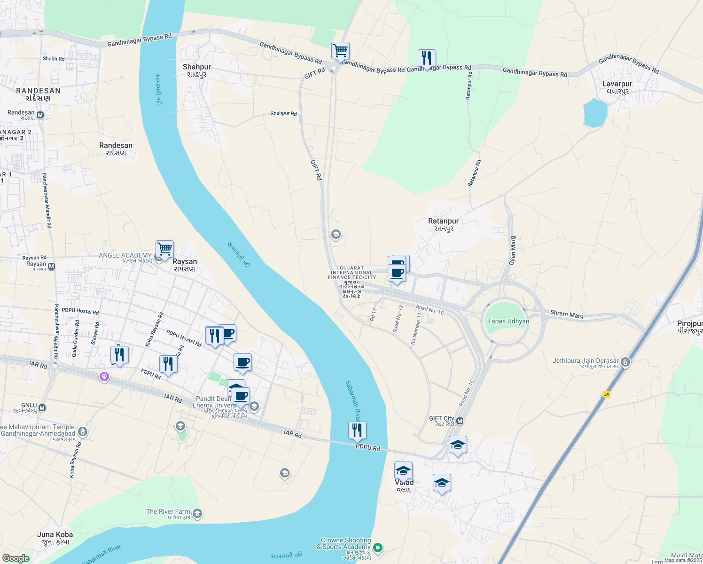Select the GNLU metro station icon
Screen dimensions: 703x564
click(42, 407)
